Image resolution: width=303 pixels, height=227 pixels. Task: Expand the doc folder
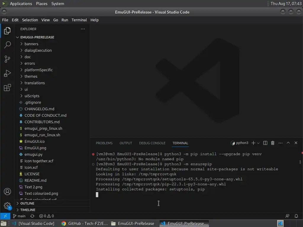[x=28, y=57]
